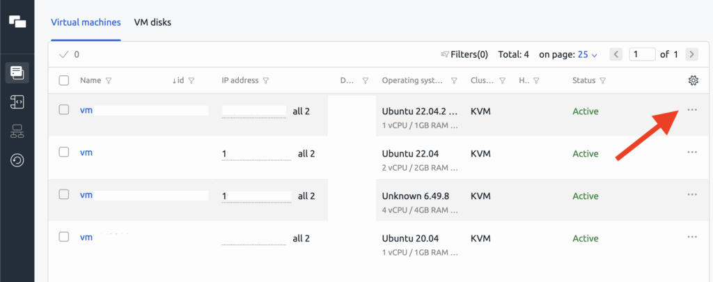Check the box for the Ubuntu 22.04.2 VM
Viewport: 713px width, 282px height.
[64, 110]
